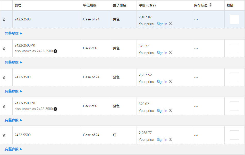Favorite the 2422-2500PK item with star
Image resolution: width=245 pixels, height=155 pixels.
click(x=4, y=48)
